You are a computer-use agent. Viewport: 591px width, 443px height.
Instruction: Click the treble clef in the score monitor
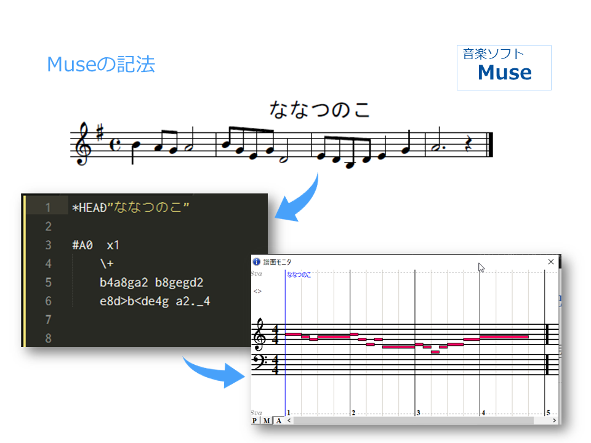click(x=260, y=335)
